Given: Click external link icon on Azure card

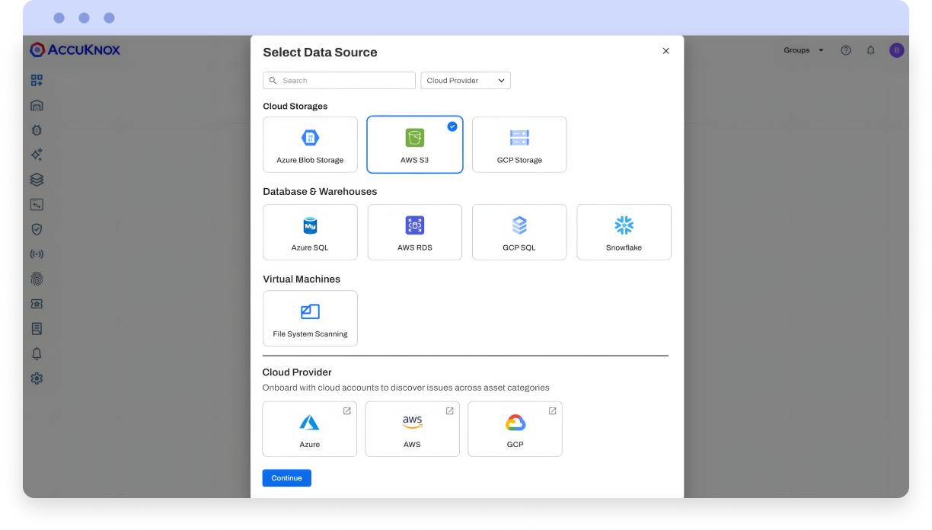Looking at the screenshot, I should (347, 411).
